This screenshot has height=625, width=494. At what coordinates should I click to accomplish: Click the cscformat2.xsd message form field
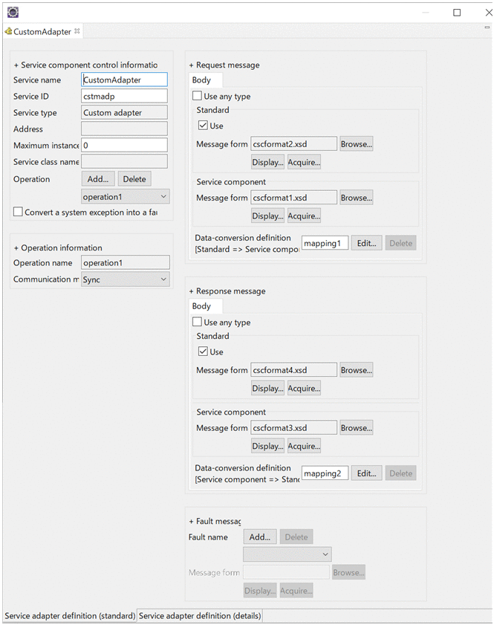[293, 144]
